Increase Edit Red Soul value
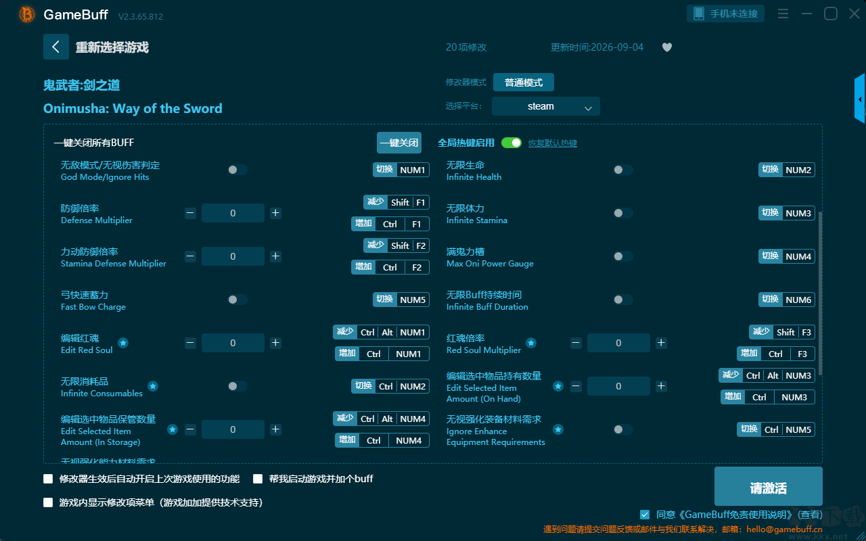 click(x=275, y=343)
